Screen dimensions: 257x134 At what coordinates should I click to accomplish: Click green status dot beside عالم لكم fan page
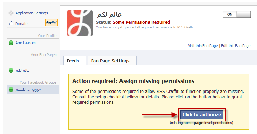(11, 70)
